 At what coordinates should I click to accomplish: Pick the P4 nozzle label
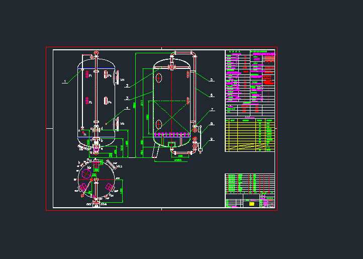[110, 102]
